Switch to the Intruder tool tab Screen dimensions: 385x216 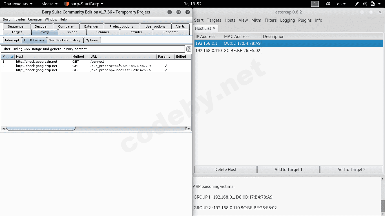[136, 32]
